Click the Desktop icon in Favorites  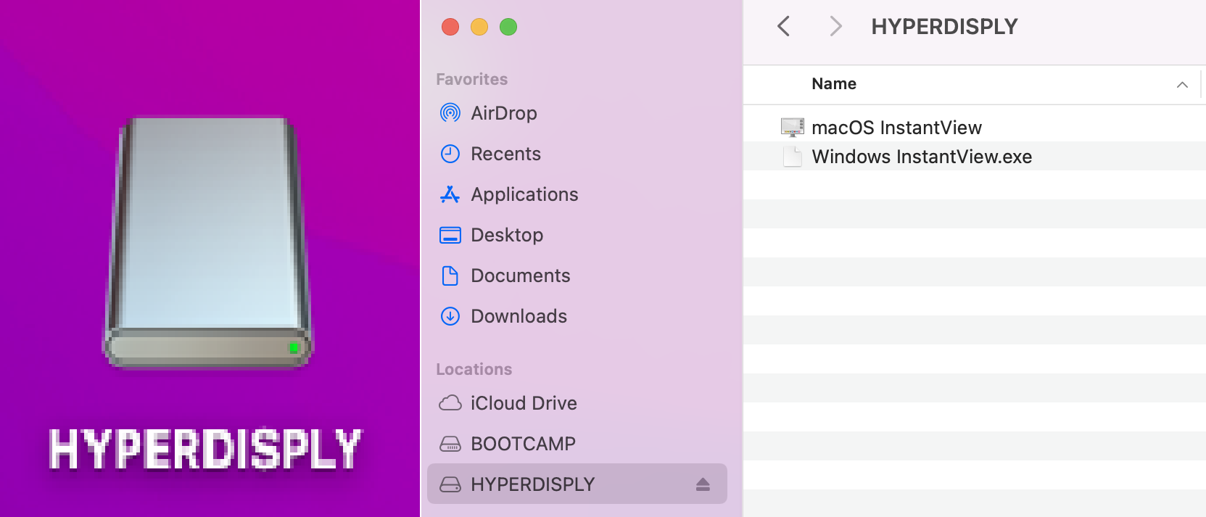click(450, 235)
